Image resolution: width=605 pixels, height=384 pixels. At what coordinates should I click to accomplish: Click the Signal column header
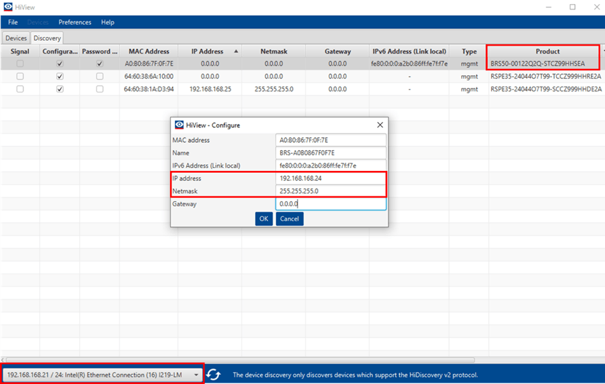coord(20,52)
